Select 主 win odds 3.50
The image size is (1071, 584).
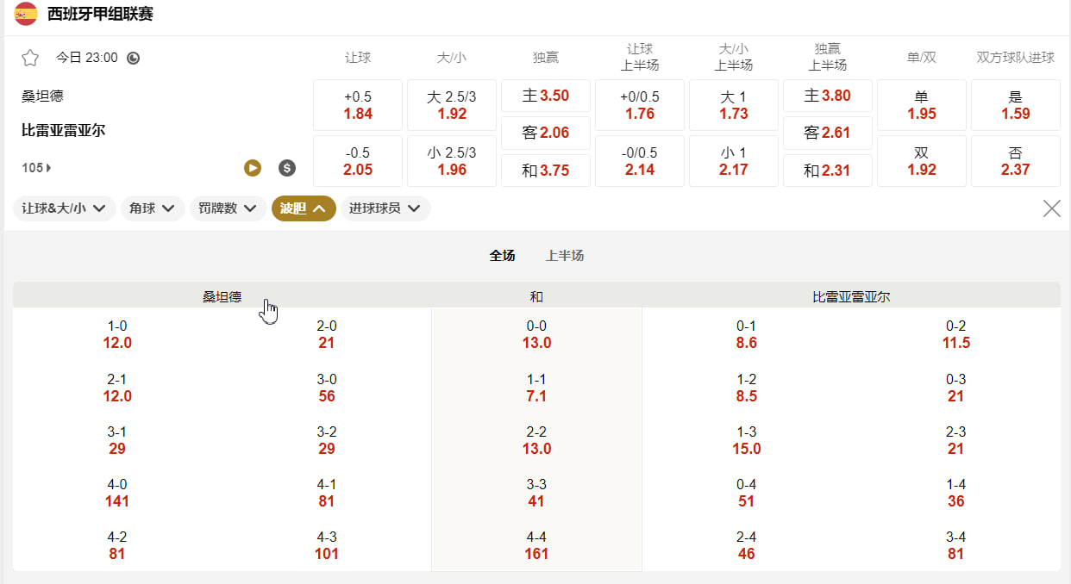tap(546, 96)
